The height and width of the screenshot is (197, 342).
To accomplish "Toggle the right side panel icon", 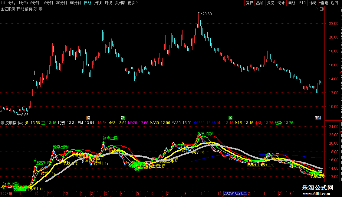I will (322, 9).
